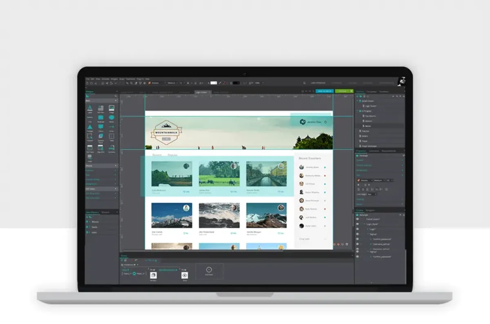This screenshot has width=490, height=324.
Task: Choose the Triangle widget icon
Action: tap(90, 127)
